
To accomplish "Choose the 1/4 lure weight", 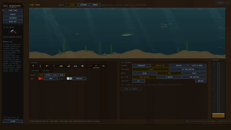I will (55, 75).
